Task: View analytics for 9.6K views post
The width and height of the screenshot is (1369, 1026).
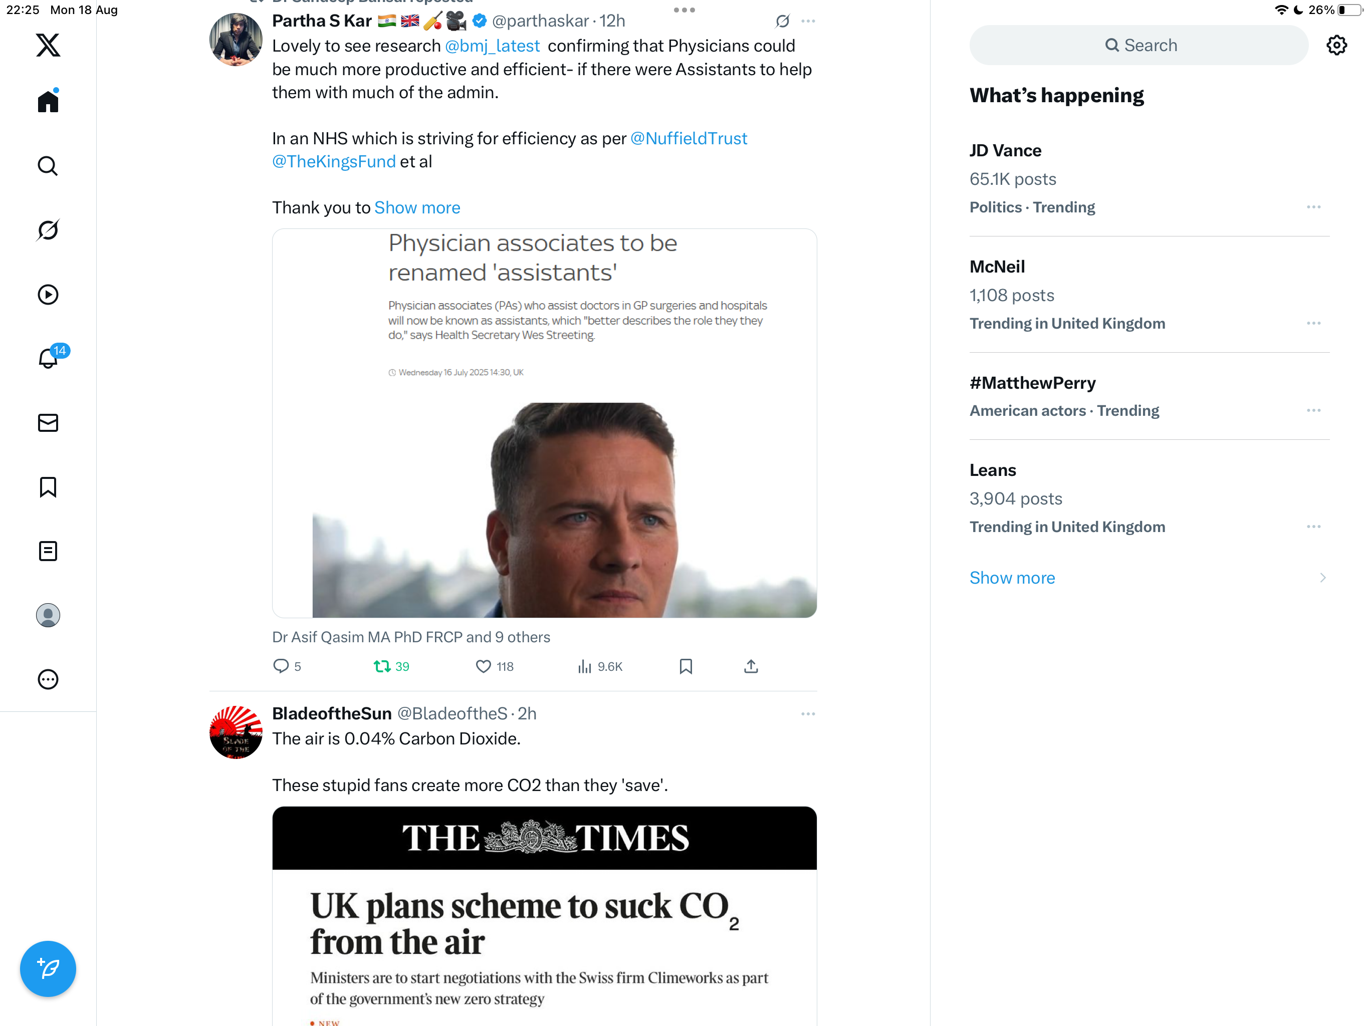Action: [600, 666]
